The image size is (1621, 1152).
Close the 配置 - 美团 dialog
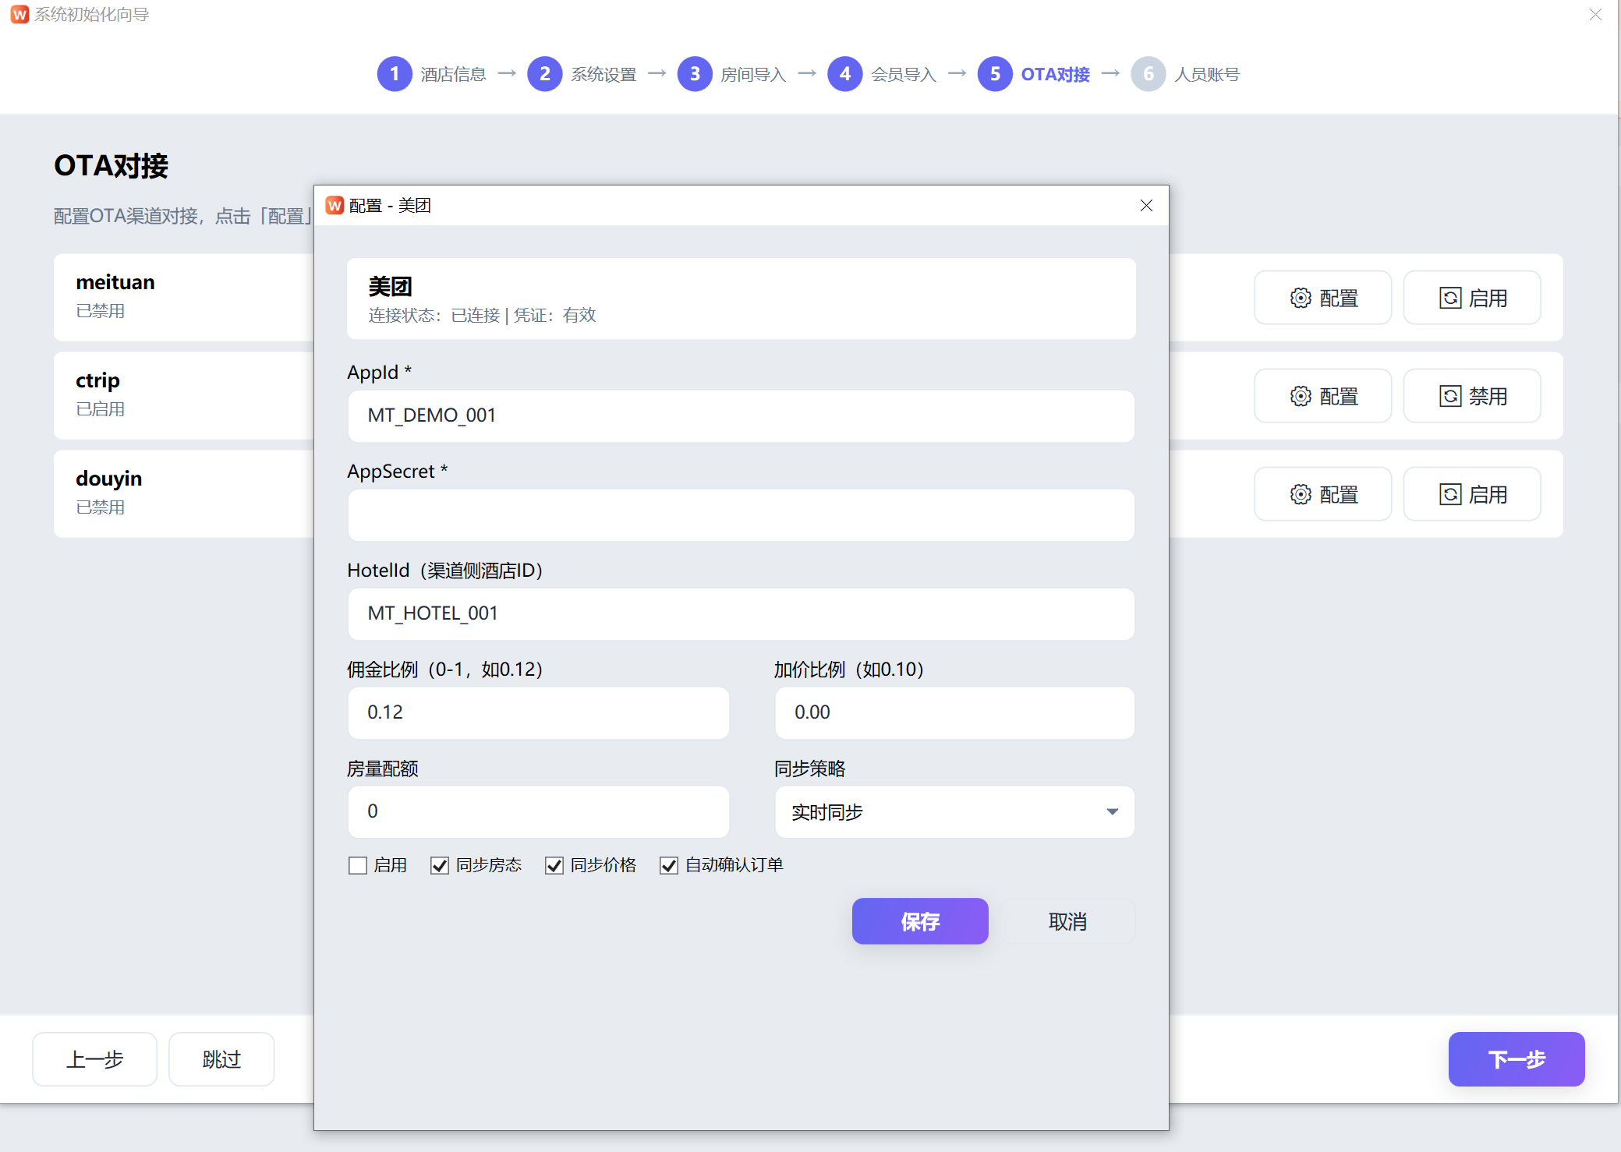1146,205
